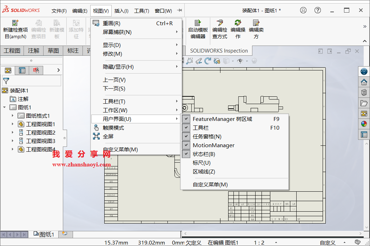Open the 插入(I) menu

[x=121, y=11]
